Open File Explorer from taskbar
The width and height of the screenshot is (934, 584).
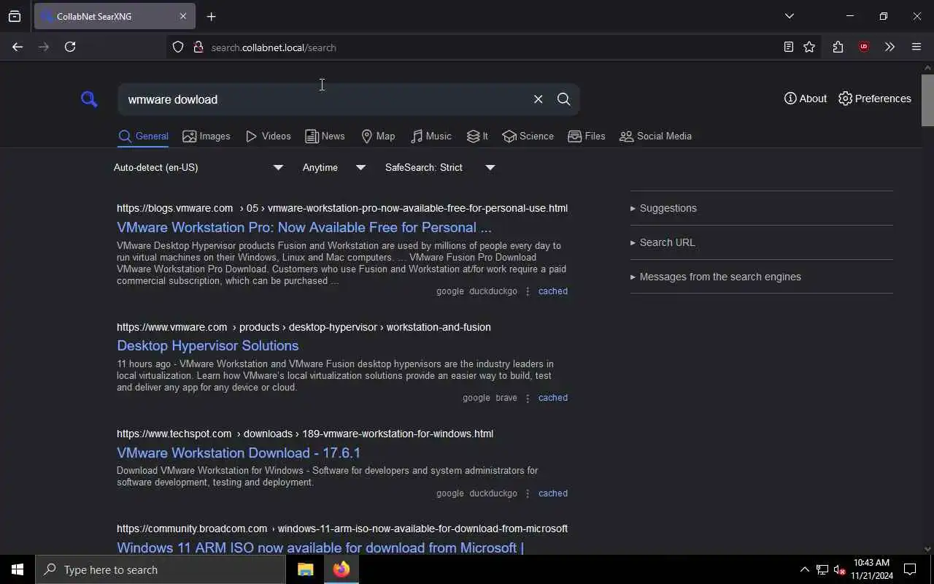pos(306,569)
